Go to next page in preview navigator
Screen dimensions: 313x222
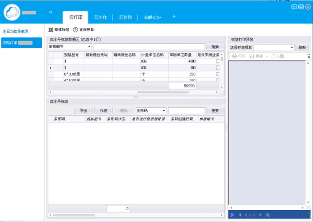click(x=260, y=215)
